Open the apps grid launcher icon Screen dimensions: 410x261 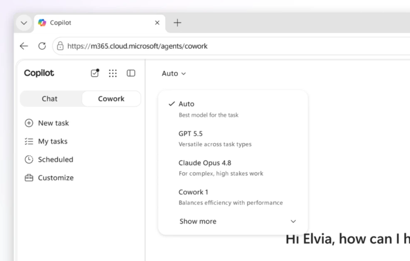113,73
